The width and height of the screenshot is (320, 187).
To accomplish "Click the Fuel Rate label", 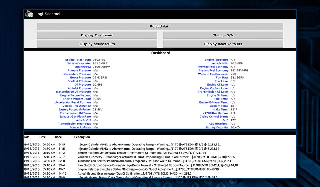I will click(222, 77).
